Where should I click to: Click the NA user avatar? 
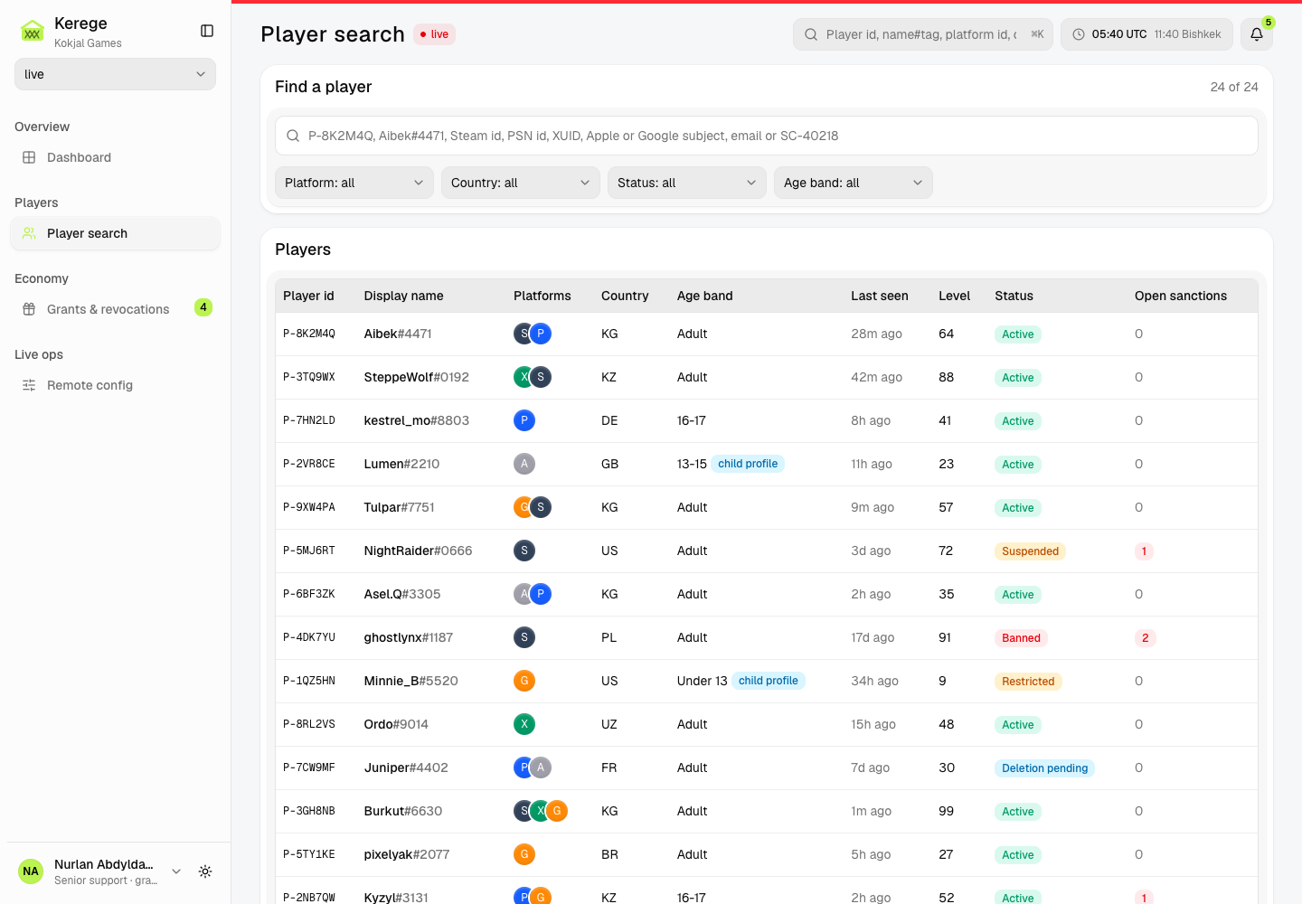click(x=31, y=871)
